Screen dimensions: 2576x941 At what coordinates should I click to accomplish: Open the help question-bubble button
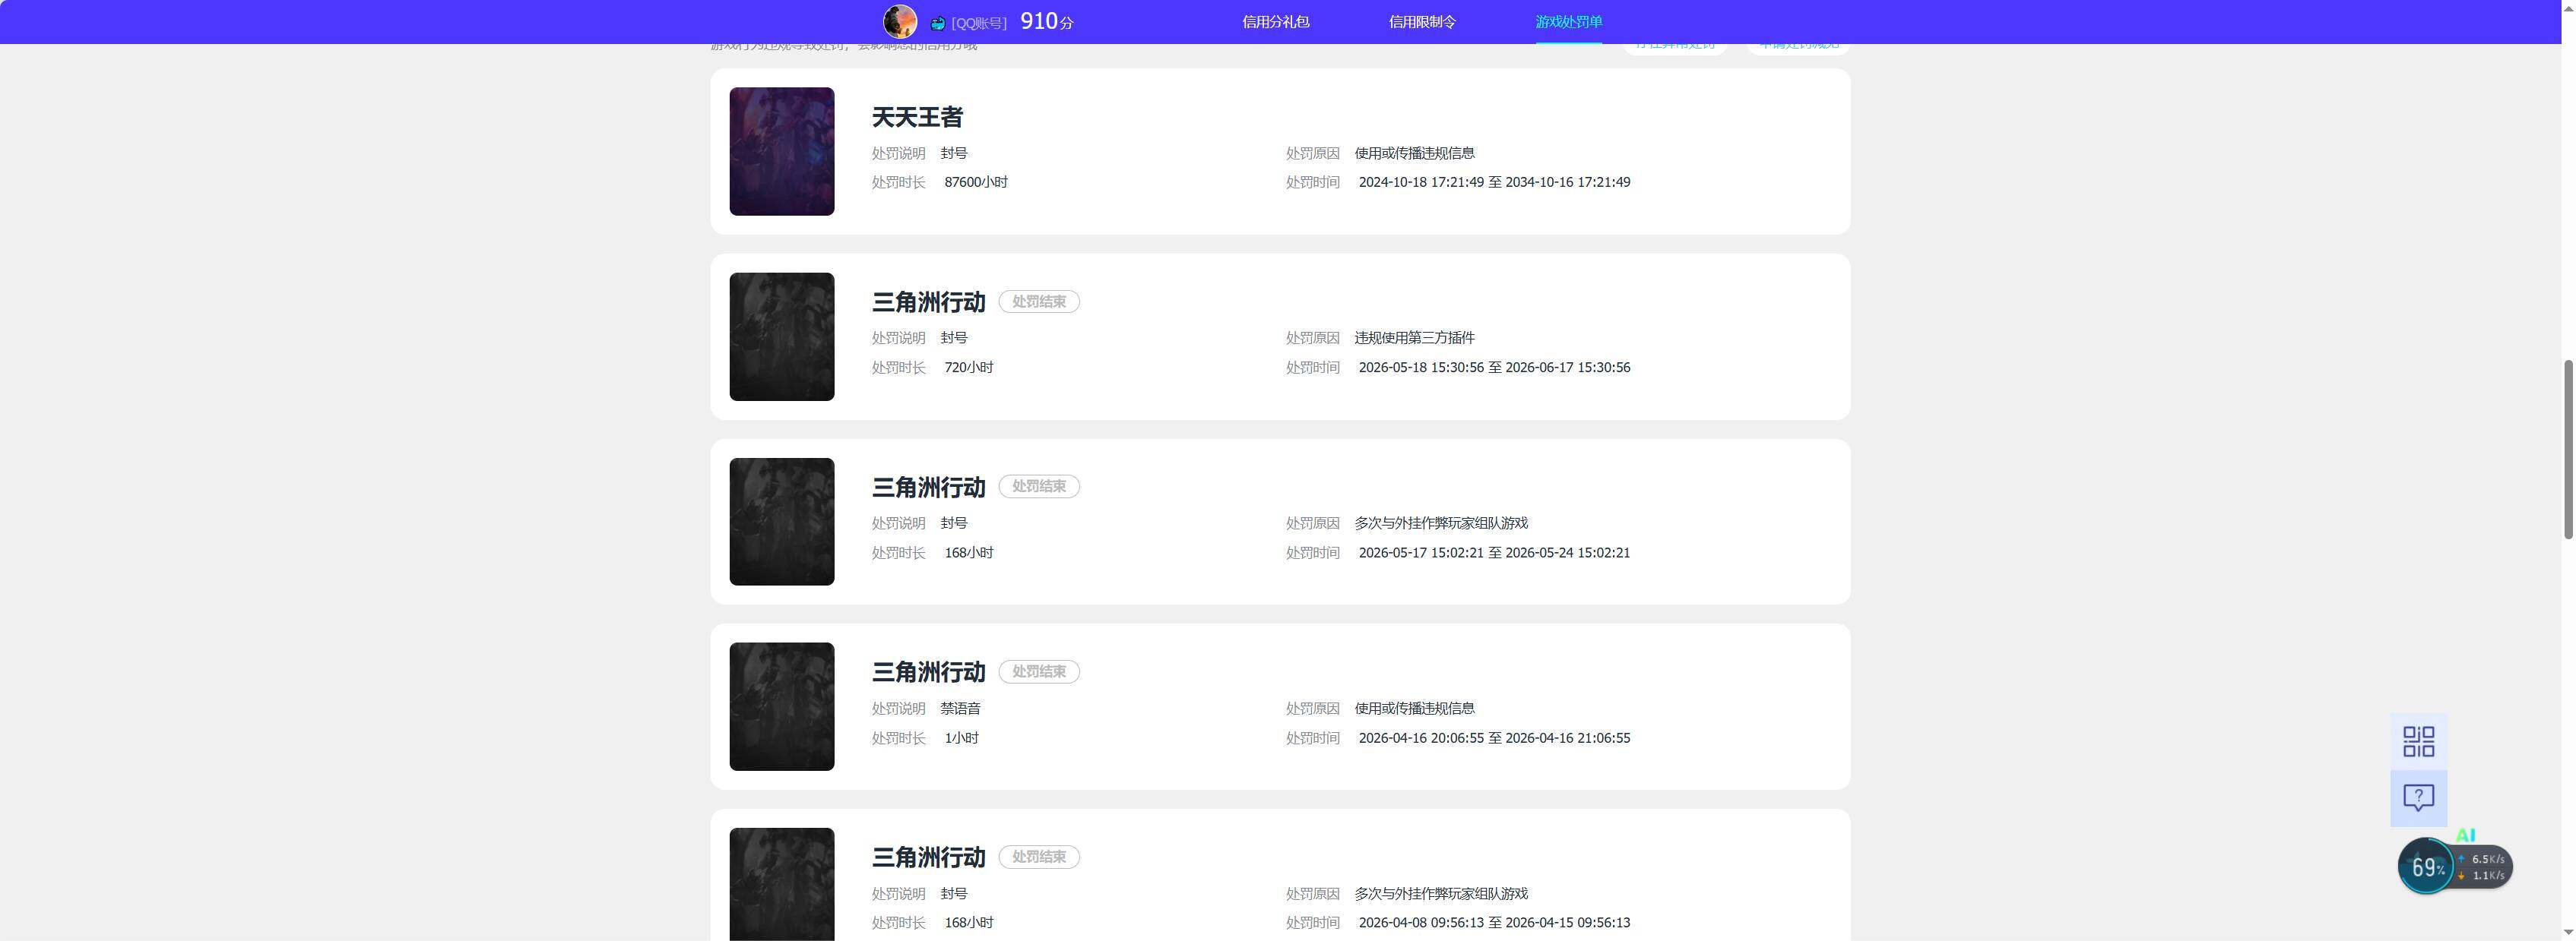[x=2418, y=797]
